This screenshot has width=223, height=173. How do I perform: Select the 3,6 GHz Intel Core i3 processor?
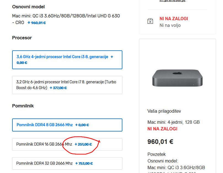point(67,60)
